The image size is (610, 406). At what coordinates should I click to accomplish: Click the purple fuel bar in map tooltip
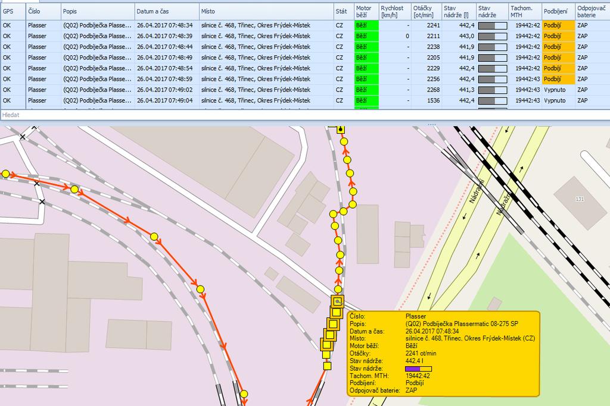[418, 369]
